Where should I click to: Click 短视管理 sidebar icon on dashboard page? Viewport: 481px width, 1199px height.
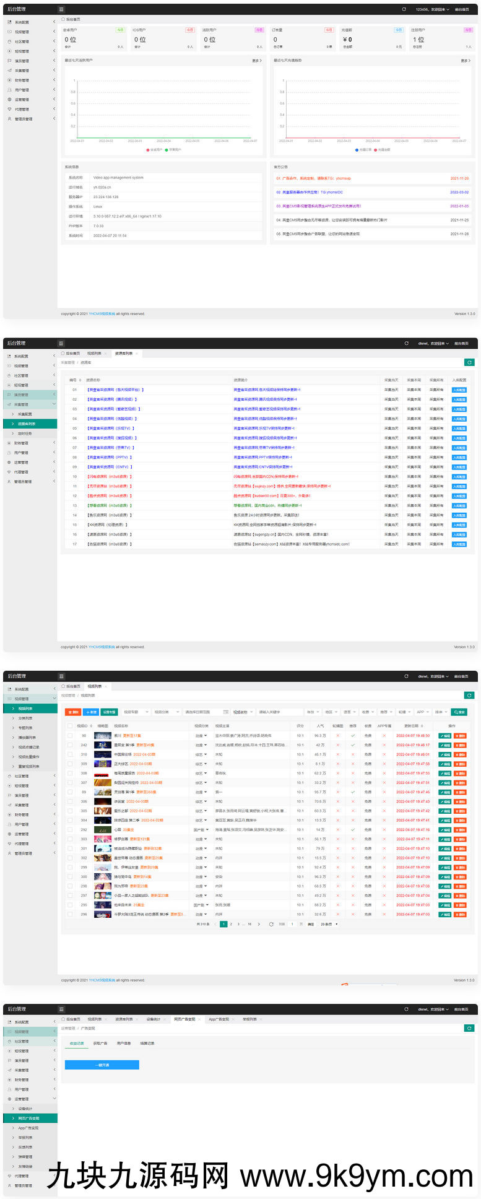pos(9,51)
